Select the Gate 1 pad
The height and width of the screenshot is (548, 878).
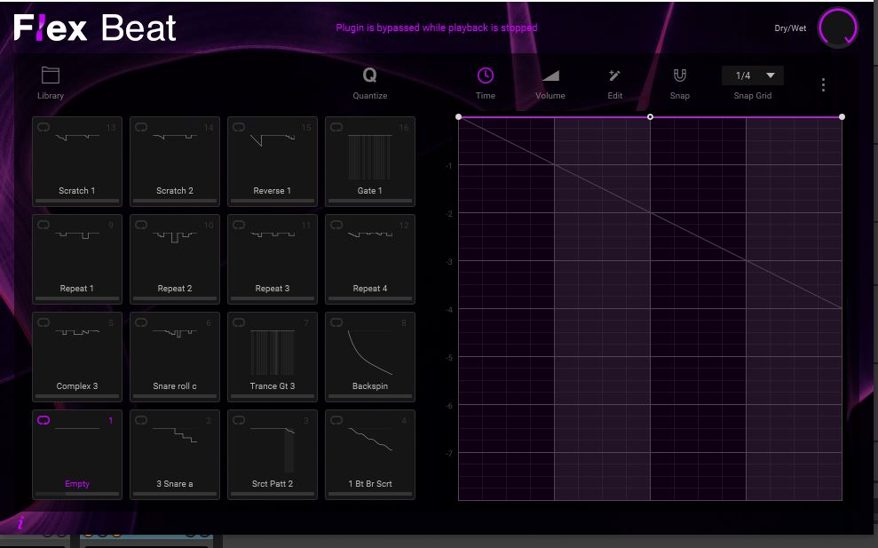[369, 161]
